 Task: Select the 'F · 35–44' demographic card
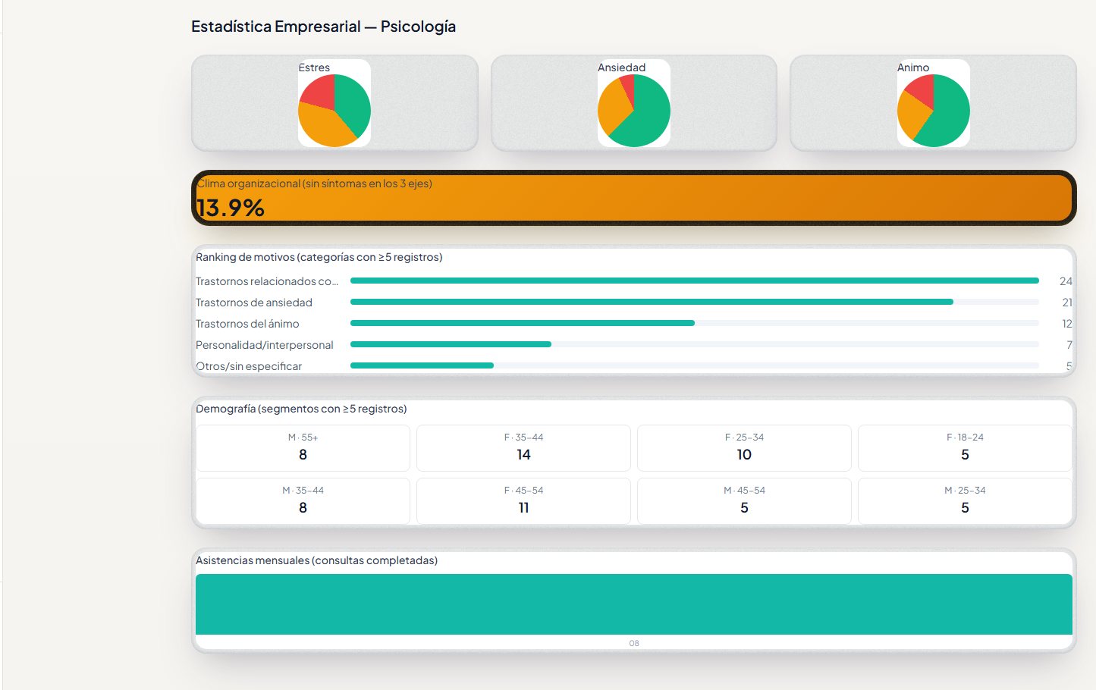pyautogui.click(x=523, y=448)
